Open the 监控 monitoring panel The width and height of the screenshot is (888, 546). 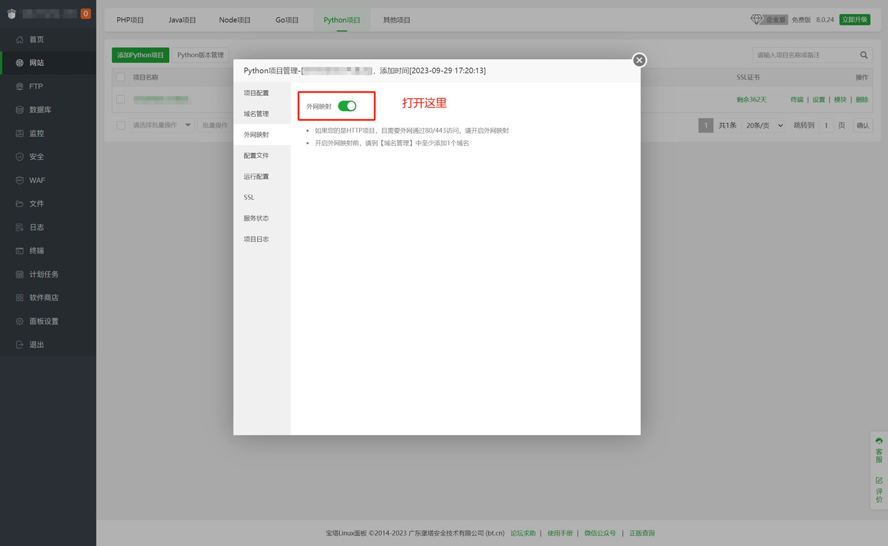36,133
